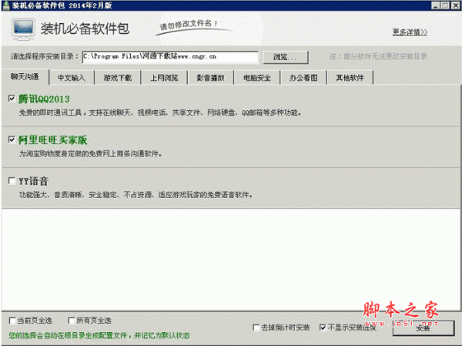Open the 更多详情>> link

click(x=410, y=32)
